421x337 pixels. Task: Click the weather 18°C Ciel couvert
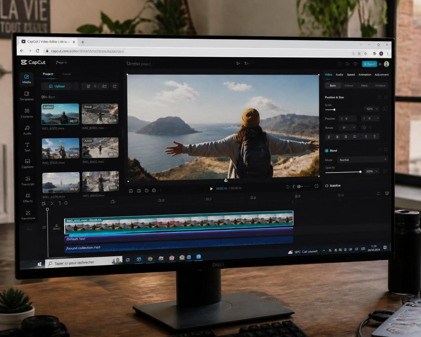[303, 252]
